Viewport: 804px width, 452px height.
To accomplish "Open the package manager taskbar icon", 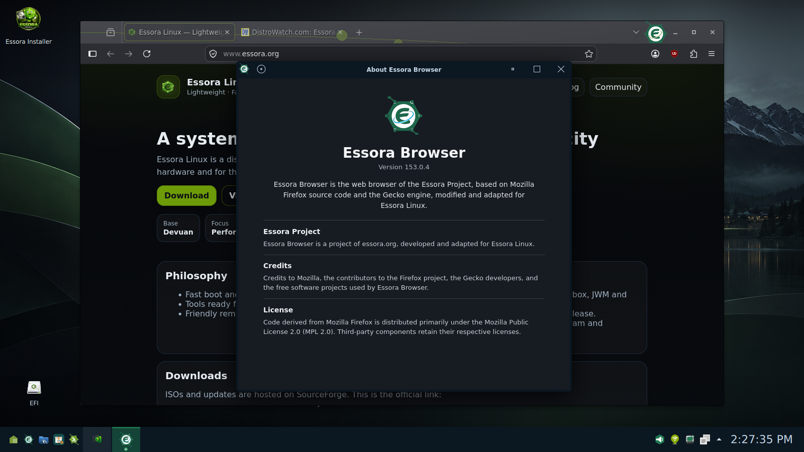I will [x=59, y=439].
